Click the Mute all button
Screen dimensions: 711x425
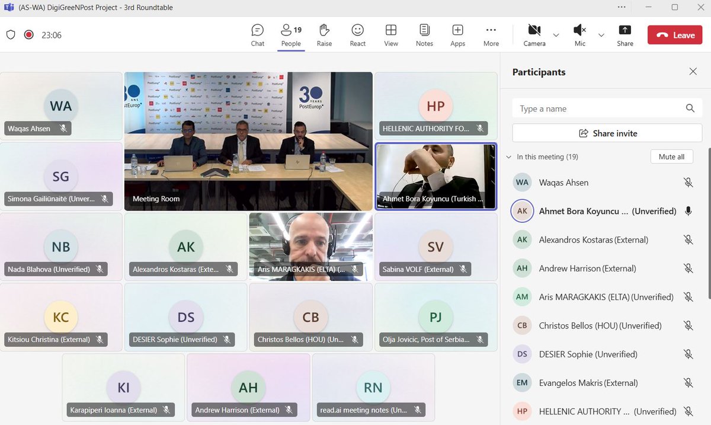[x=671, y=156]
